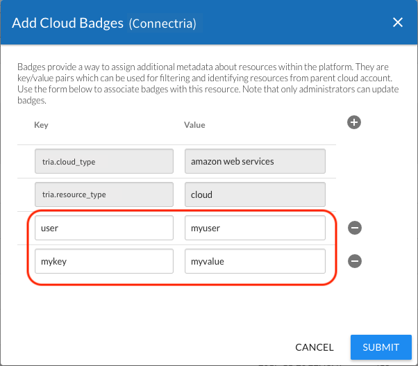418x366 pixels.
Task: Click the badges description paragraph
Action: 208,83
